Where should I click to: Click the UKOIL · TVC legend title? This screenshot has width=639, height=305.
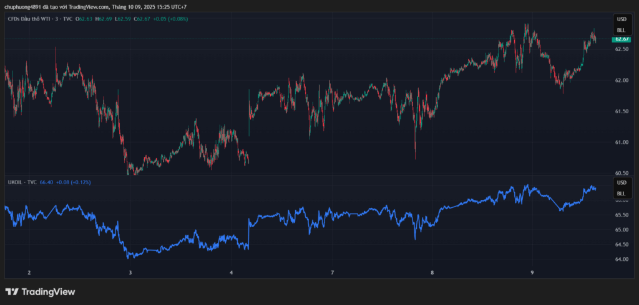tap(22, 182)
